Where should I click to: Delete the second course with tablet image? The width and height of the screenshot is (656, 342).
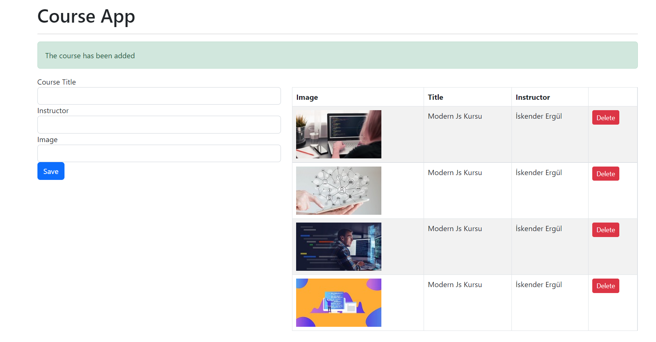click(x=605, y=173)
